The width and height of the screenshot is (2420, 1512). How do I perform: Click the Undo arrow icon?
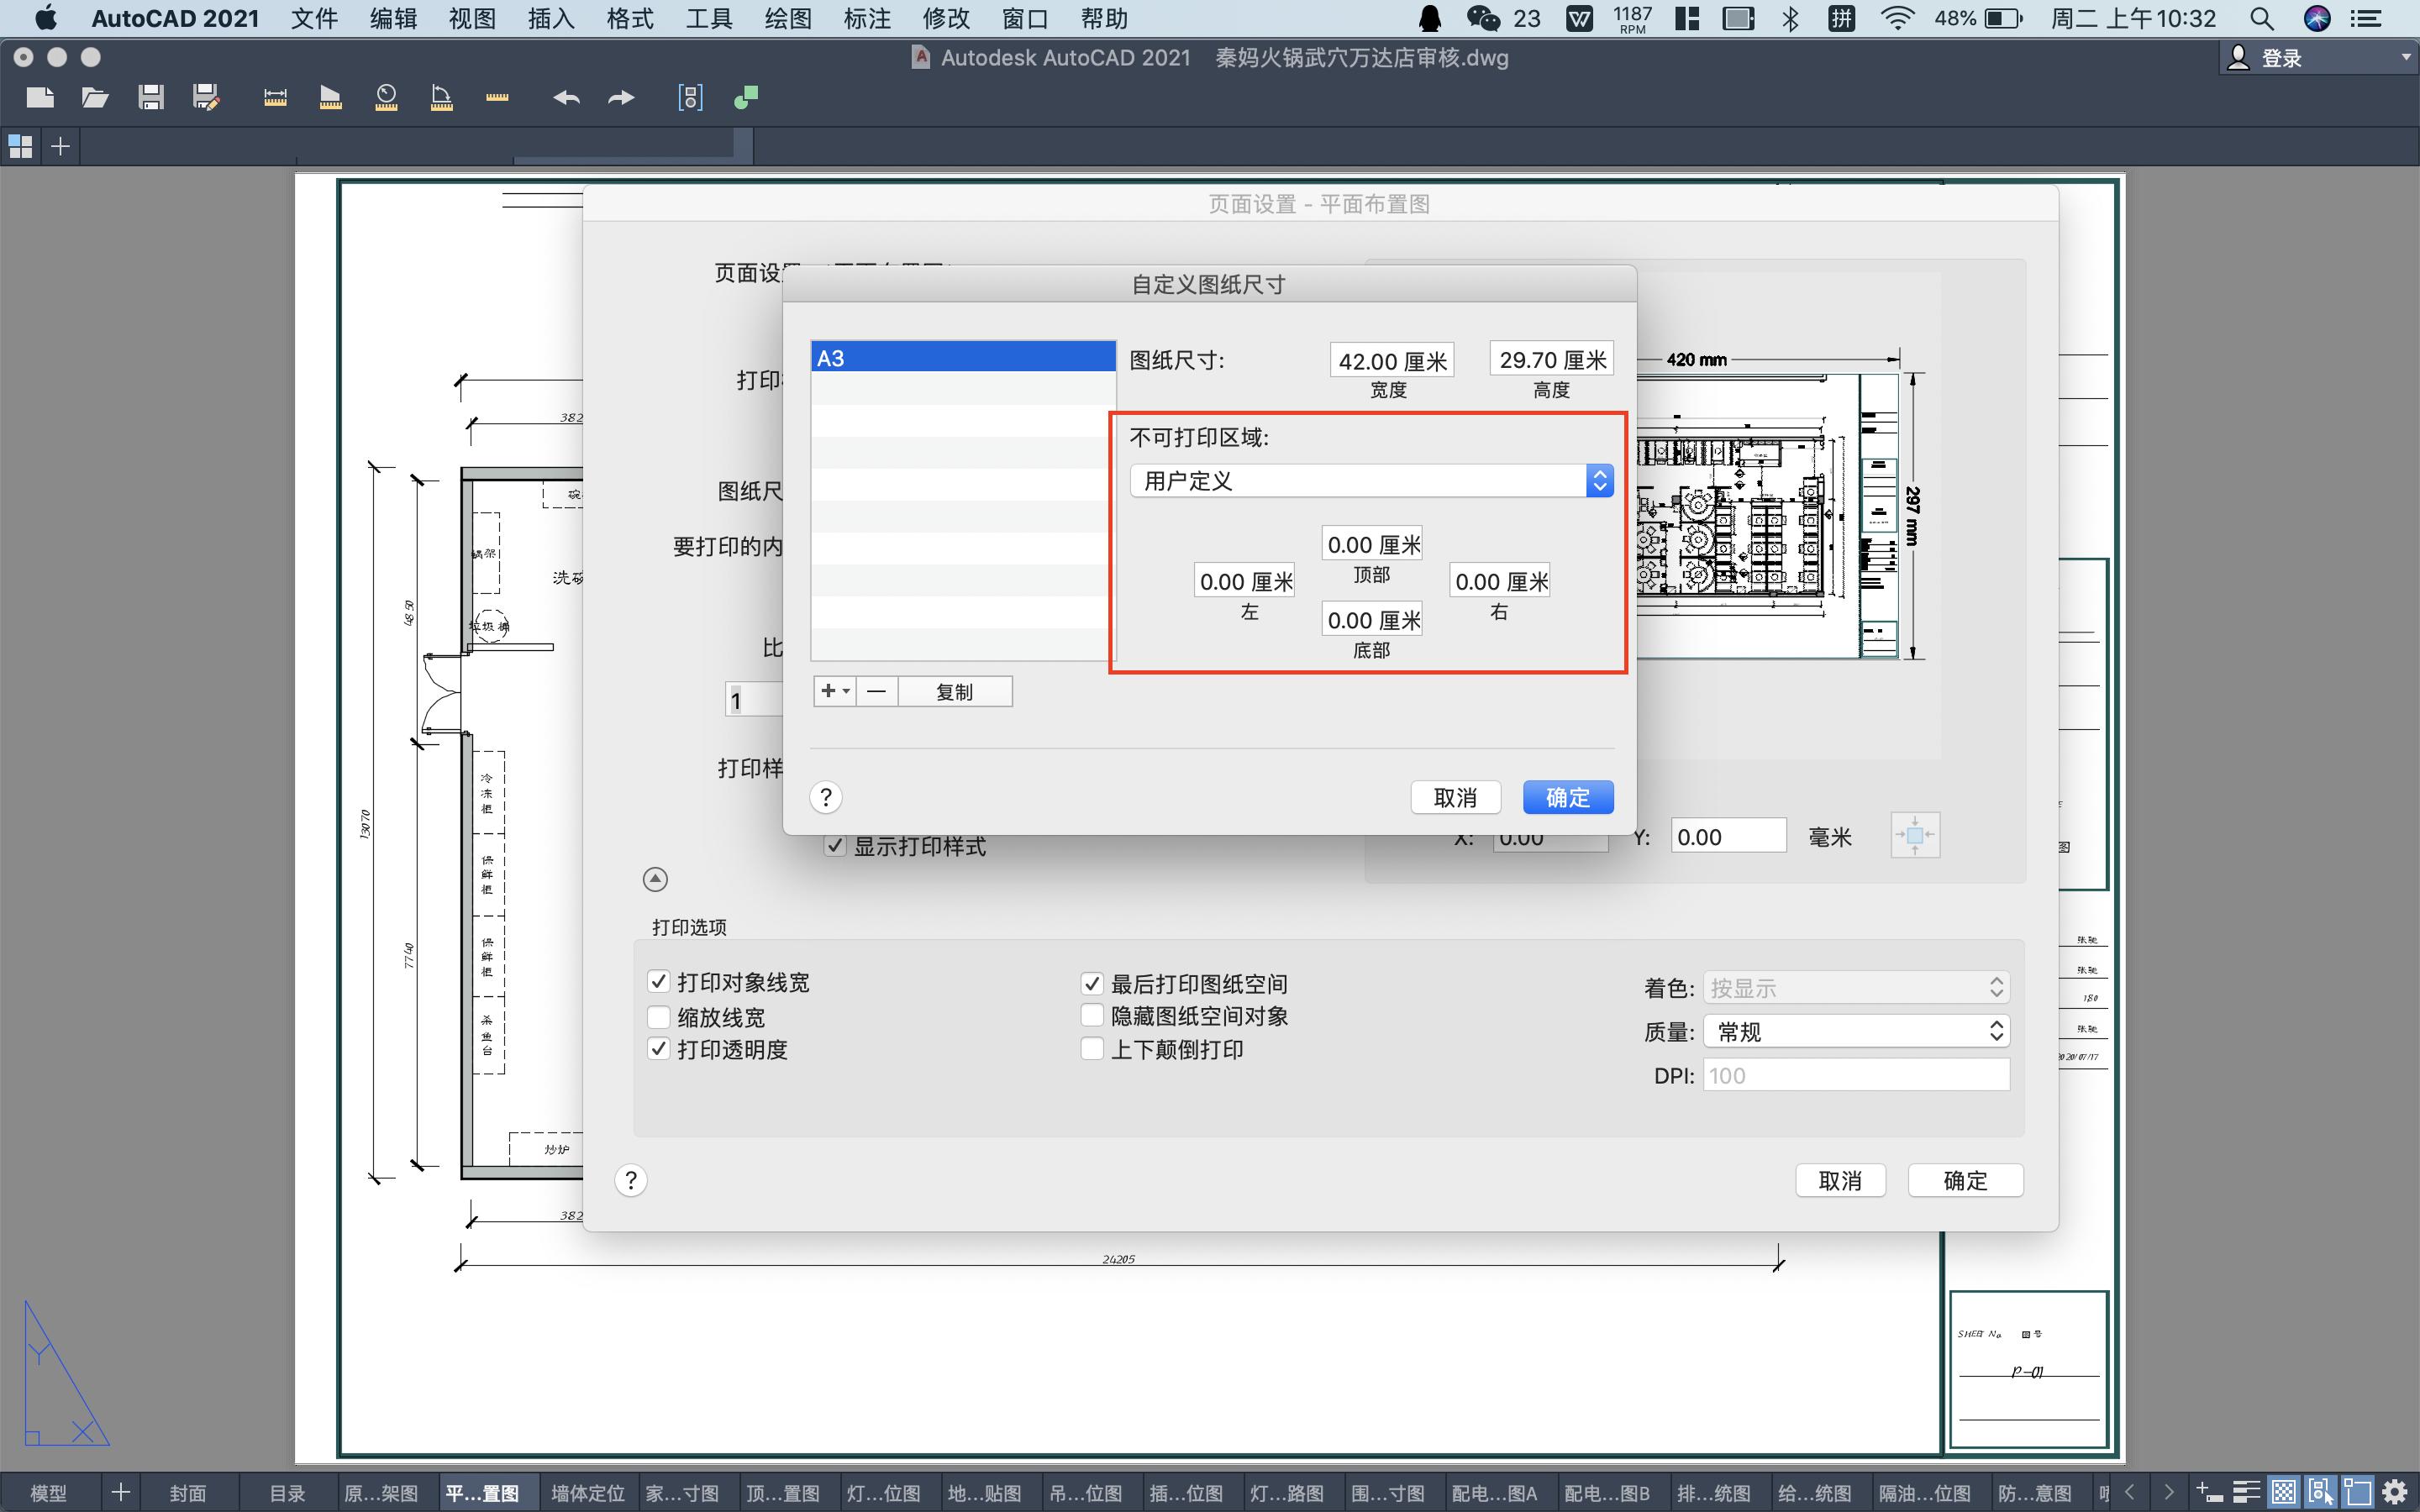coord(566,97)
